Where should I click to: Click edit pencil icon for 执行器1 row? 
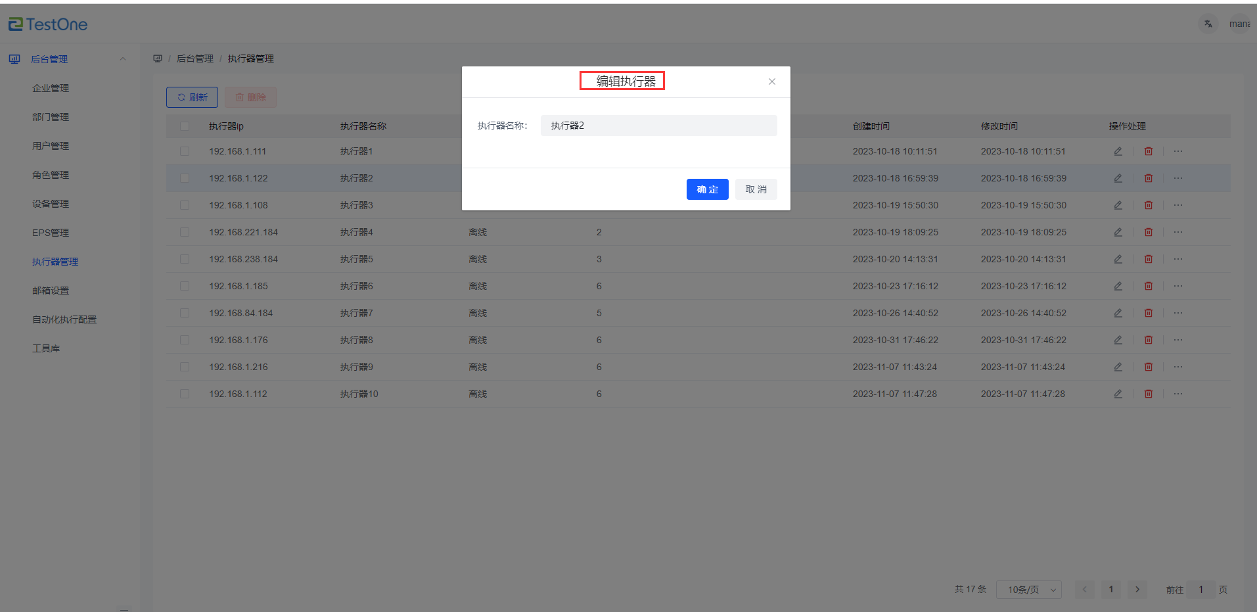(x=1118, y=151)
